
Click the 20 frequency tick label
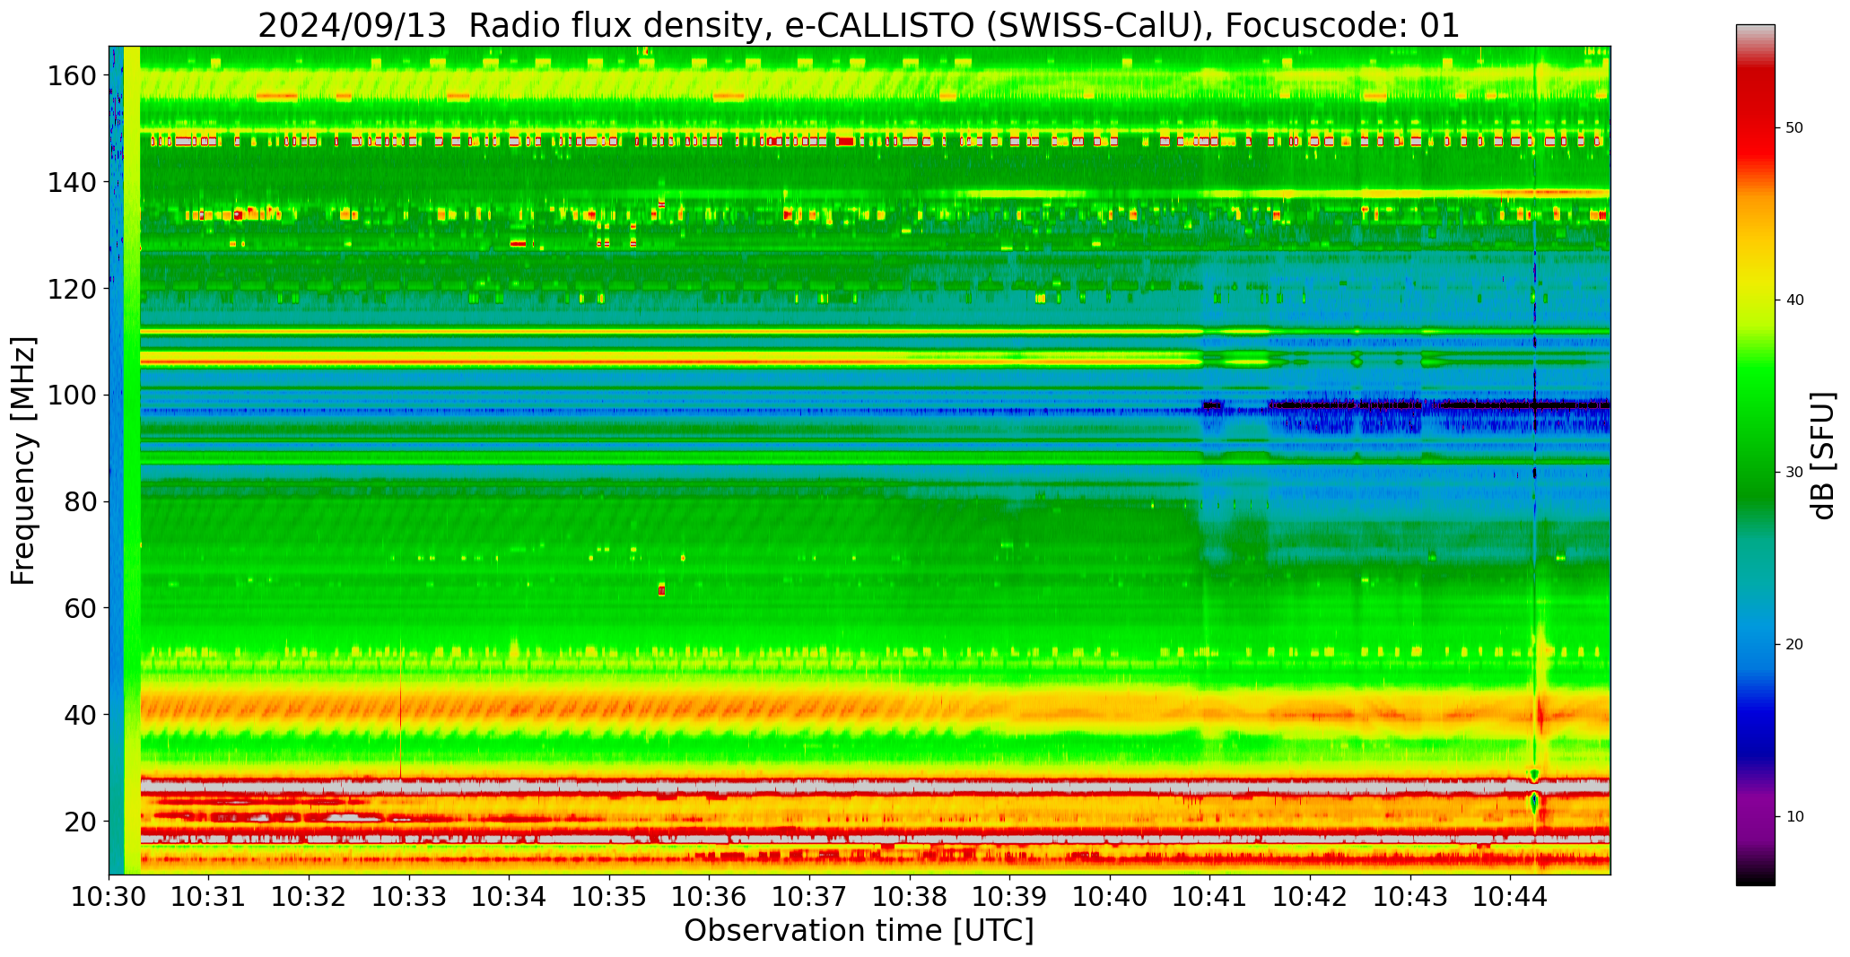(x=80, y=822)
